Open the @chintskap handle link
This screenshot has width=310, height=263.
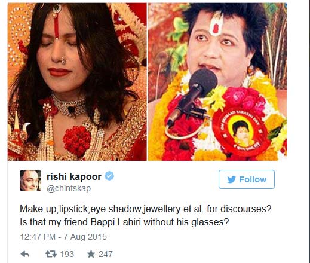(x=69, y=188)
